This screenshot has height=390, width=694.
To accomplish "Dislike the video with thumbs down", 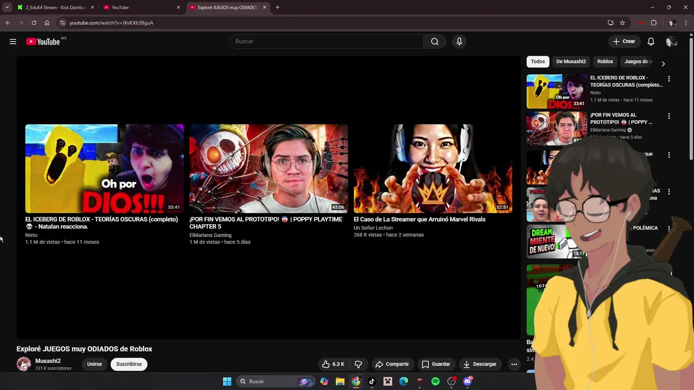I will tap(358, 364).
